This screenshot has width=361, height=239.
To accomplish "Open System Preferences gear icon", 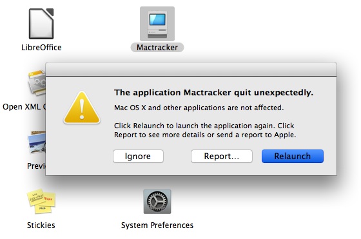I will [157, 202].
